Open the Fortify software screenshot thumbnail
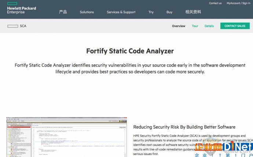The height and width of the screenshot is (157, 253). (66, 137)
